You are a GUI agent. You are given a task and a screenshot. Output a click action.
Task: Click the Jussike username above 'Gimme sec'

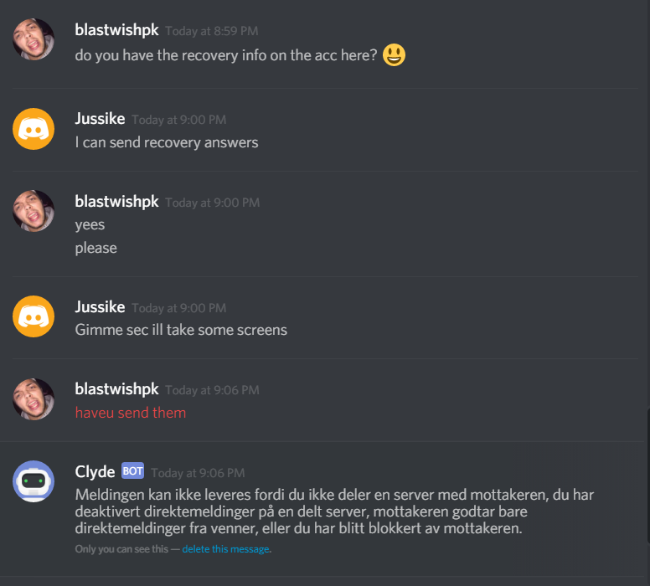[x=100, y=307]
